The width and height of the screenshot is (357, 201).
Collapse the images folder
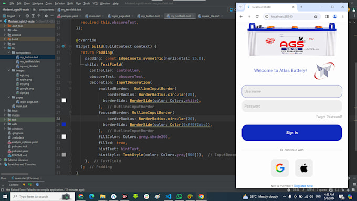click(9, 70)
